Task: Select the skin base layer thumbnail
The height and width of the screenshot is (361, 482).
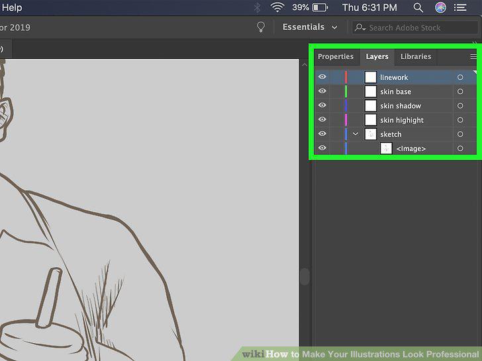Action: point(370,91)
